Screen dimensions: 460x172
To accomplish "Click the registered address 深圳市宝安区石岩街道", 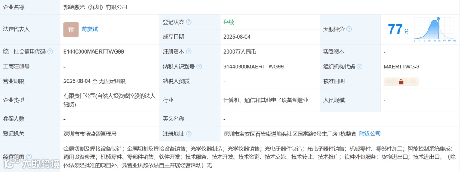I will pyautogui.click(x=290, y=134).
